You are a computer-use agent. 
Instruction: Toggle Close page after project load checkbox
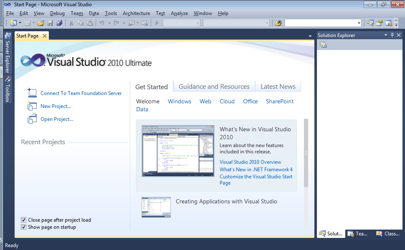point(23,220)
